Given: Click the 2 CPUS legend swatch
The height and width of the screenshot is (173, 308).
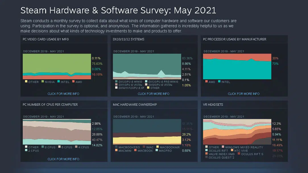Looking at the screenshot, I should click(26, 150).
